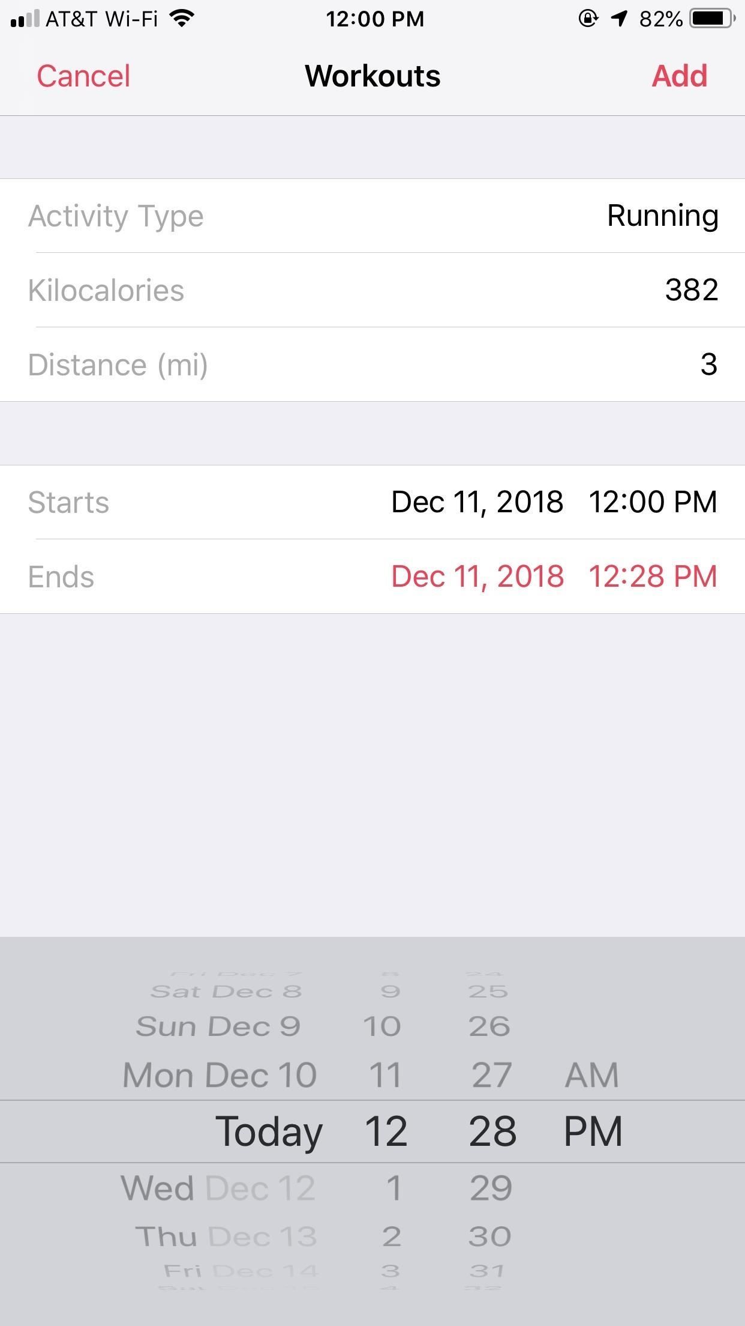Screen dimensions: 745x1326
Task: Open the Activity Type selector showing Running
Action: [x=372, y=216]
